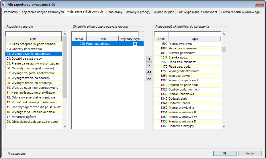Select suggestion '1250 Wynagrodz.akordowe'

(188, 71)
